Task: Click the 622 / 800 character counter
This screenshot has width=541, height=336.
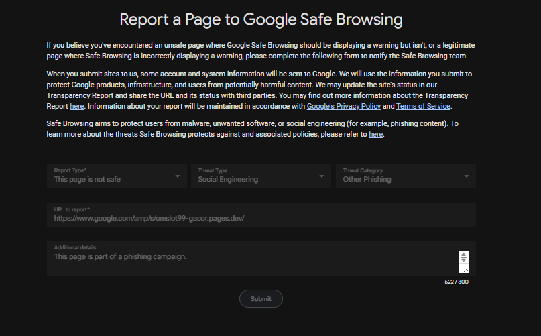Action: (x=457, y=282)
